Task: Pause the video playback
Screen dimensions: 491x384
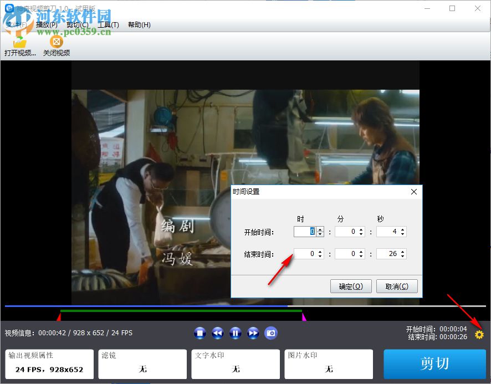Action: point(236,333)
